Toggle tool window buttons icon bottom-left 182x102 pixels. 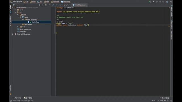[11, 101]
